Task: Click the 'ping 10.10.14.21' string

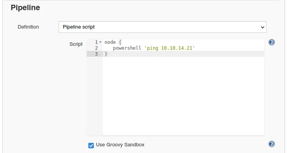Action: (170, 48)
